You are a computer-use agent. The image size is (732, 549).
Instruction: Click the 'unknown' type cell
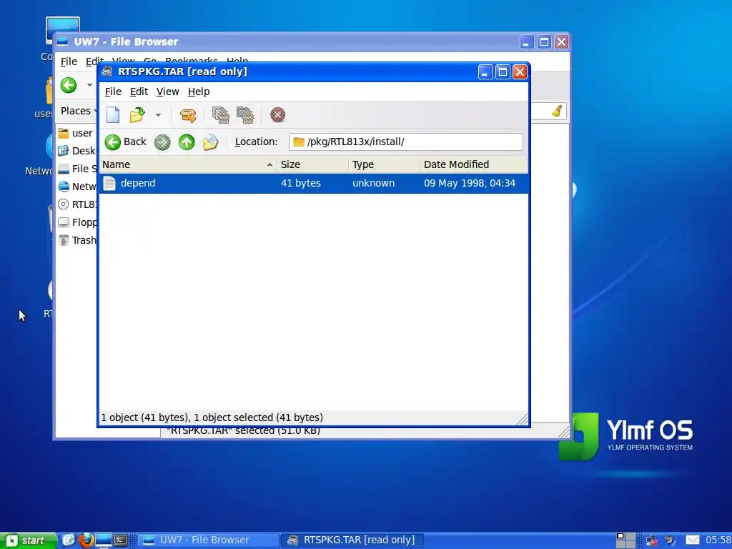pos(373,183)
